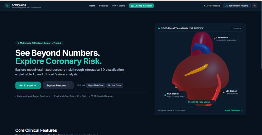Image resolution: width=262 pixels, height=135 pixels.
Task: Open the Home nav item
Action: pos(92,6)
